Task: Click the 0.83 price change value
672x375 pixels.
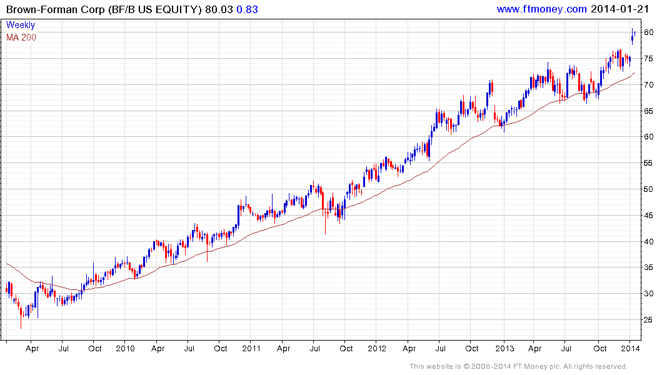Action: pos(248,9)
